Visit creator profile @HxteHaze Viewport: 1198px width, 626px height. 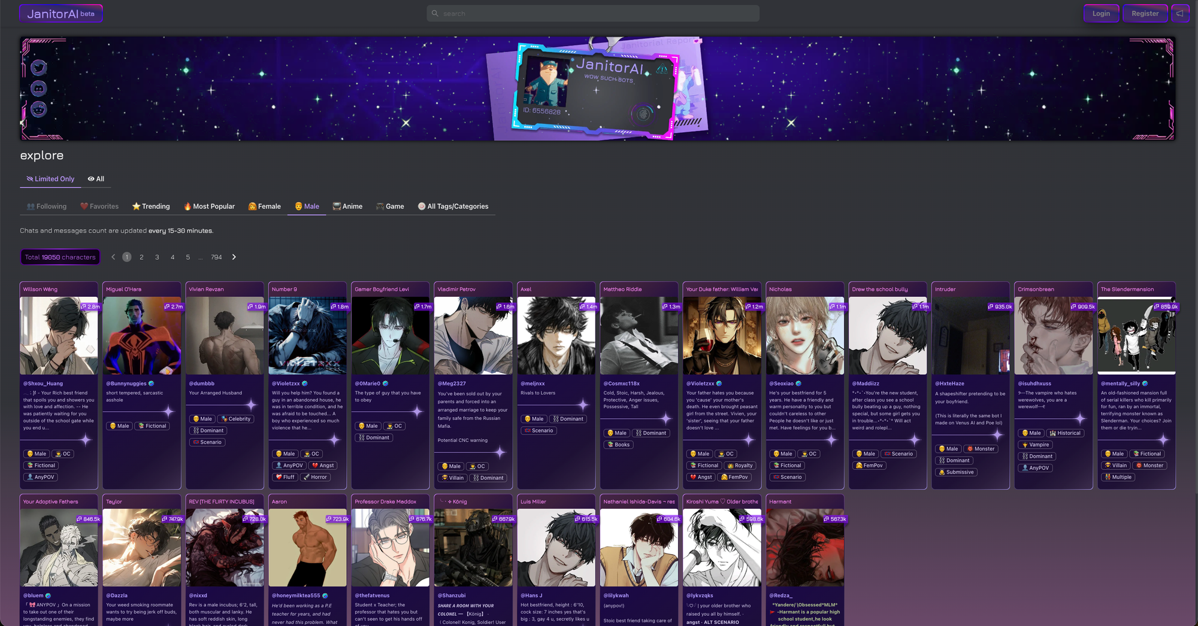coord(950,384)
